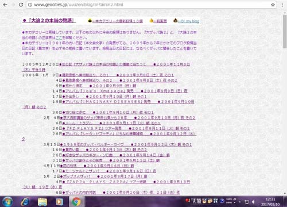Open the Chrome three-dot menu
The height and width of the screenshot is (207, 287).
coord(282,5)
